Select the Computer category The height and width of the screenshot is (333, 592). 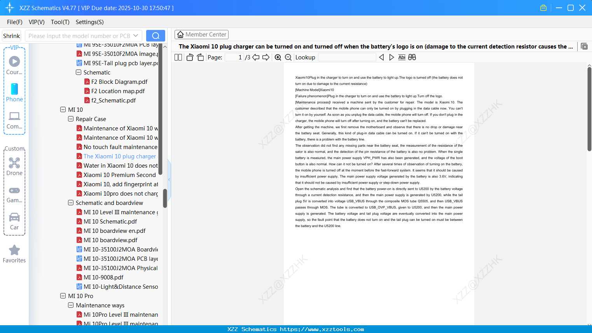click(14, 120)
